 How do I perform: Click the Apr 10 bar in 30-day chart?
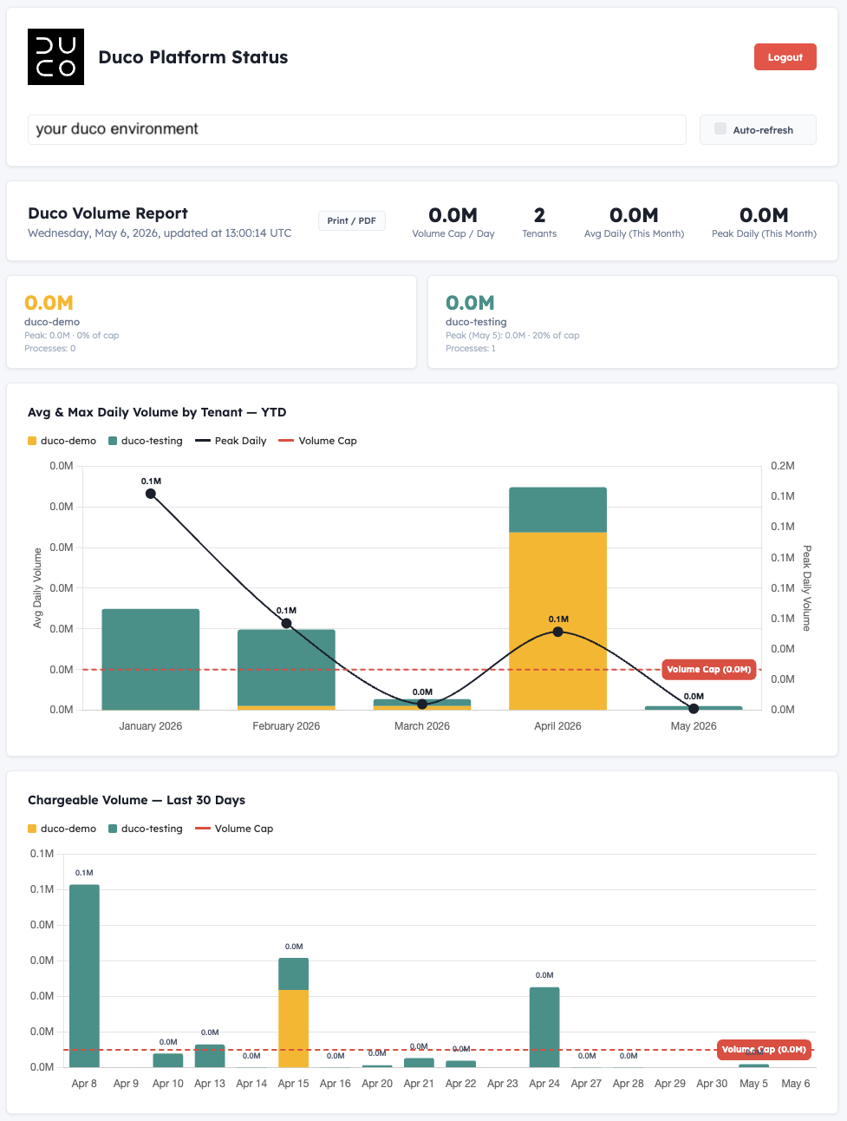pos(168,1060)
